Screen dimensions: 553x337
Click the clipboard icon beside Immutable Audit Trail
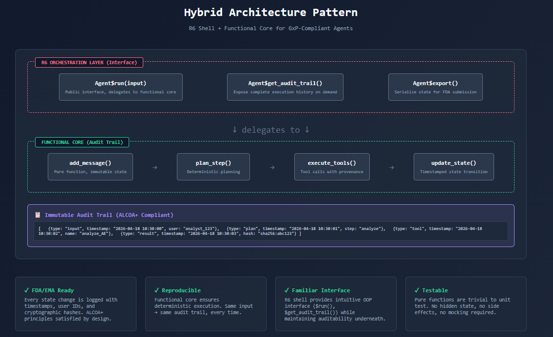pos(37,214)
